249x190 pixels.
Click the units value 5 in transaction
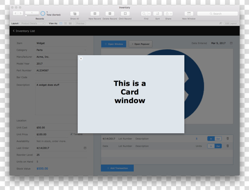(x=197, y=139)
